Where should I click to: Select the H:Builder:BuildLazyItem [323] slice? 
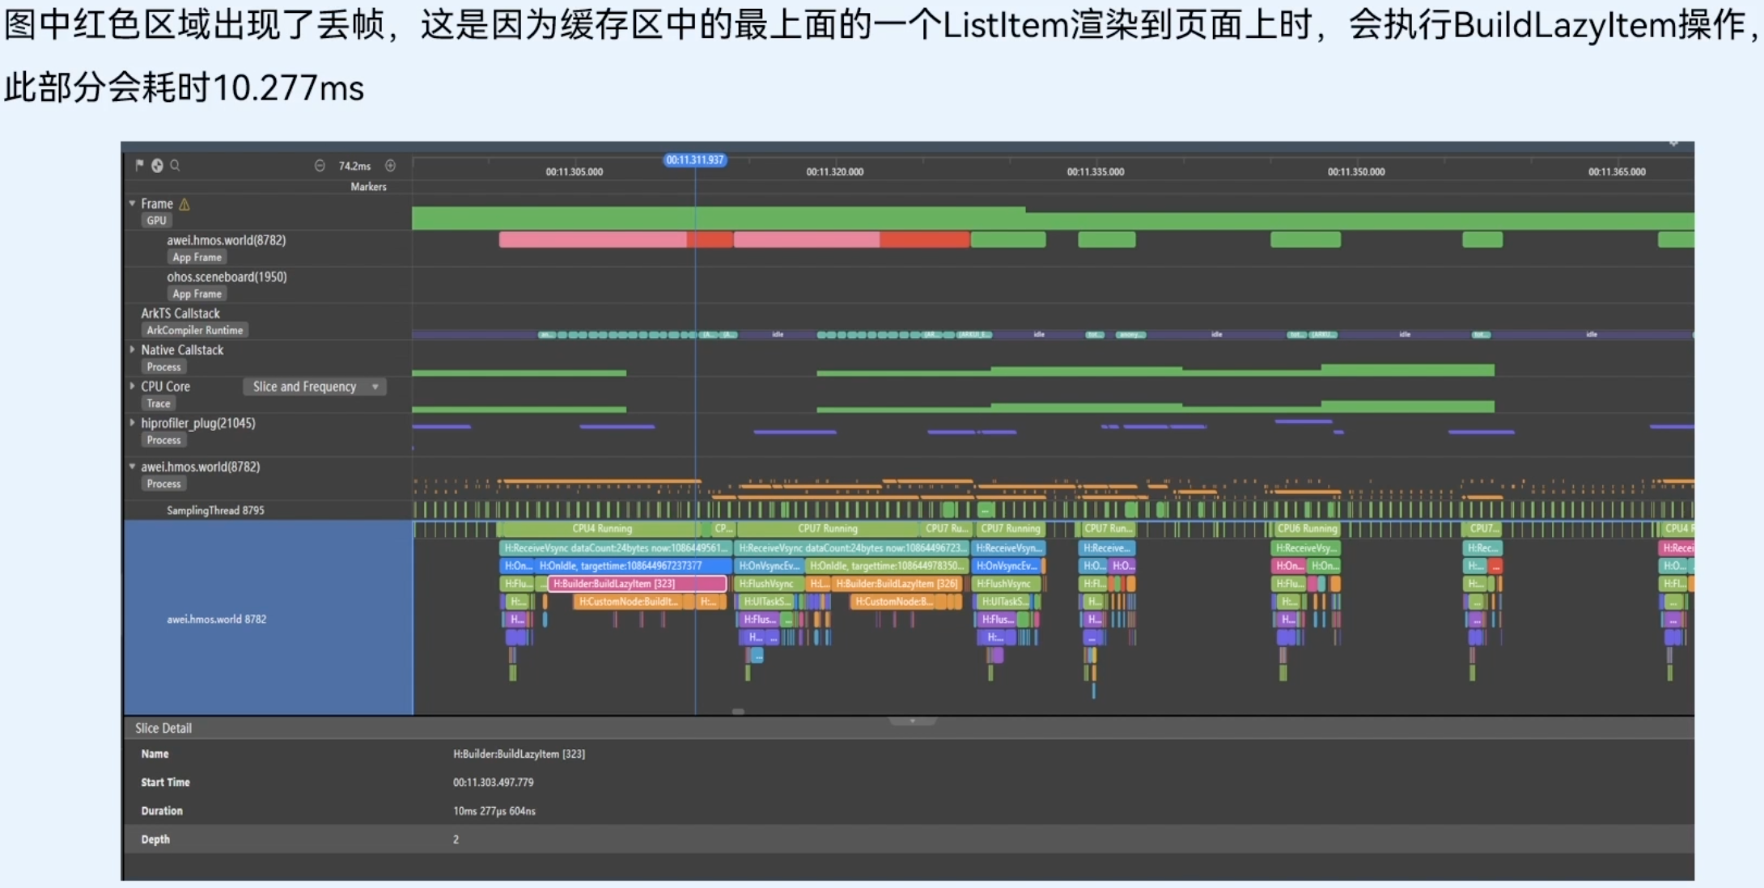[637, 583]
